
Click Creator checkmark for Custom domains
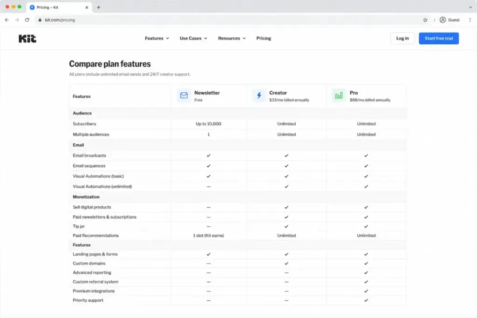[x=286, y=263]
